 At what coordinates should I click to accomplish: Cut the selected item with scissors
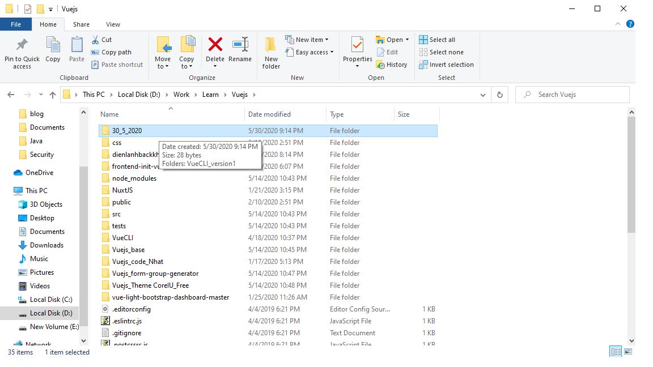tap(101, 40)
